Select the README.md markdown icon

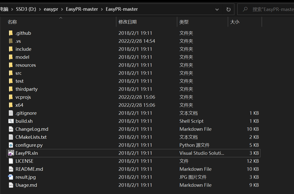(11, 169)
